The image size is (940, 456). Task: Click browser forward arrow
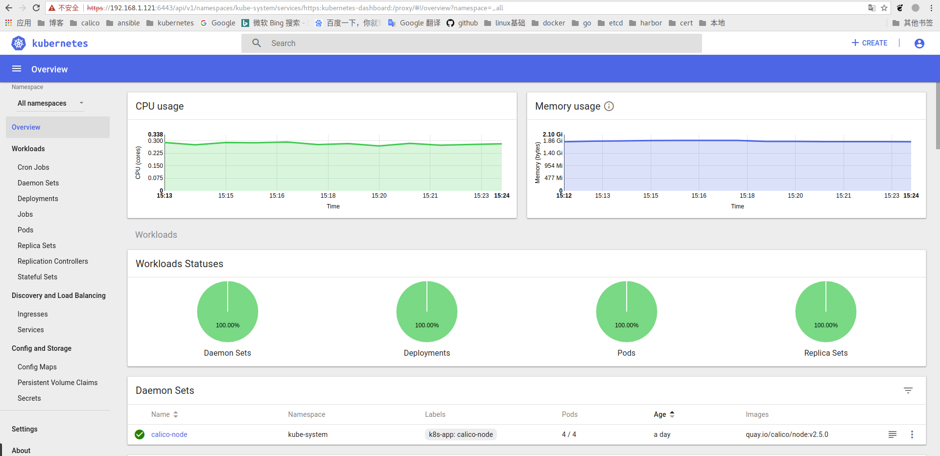pos(23,8)
